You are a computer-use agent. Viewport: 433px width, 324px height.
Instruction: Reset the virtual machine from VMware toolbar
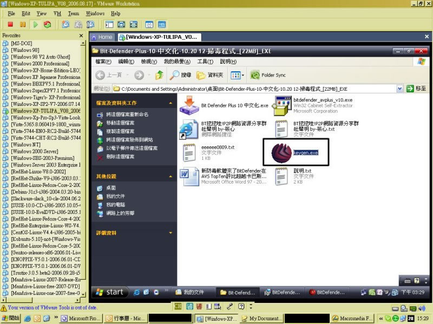[47, 24]
